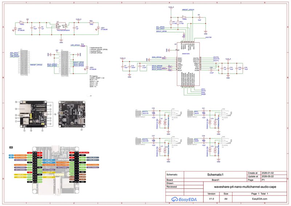Click audio jack CN6 symbol

[226, 112]
